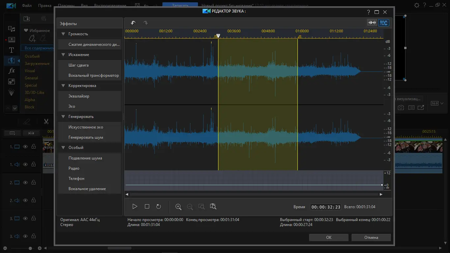
Task: Open sound editor help question mark
Action: pyautogui.click(x=369, y=12)
